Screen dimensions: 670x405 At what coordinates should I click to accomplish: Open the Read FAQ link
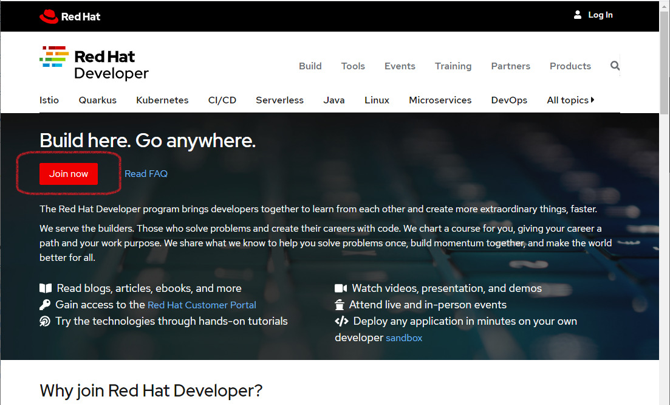coord(146,174)
